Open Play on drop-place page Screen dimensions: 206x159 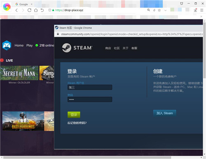(x=29, y=45)
